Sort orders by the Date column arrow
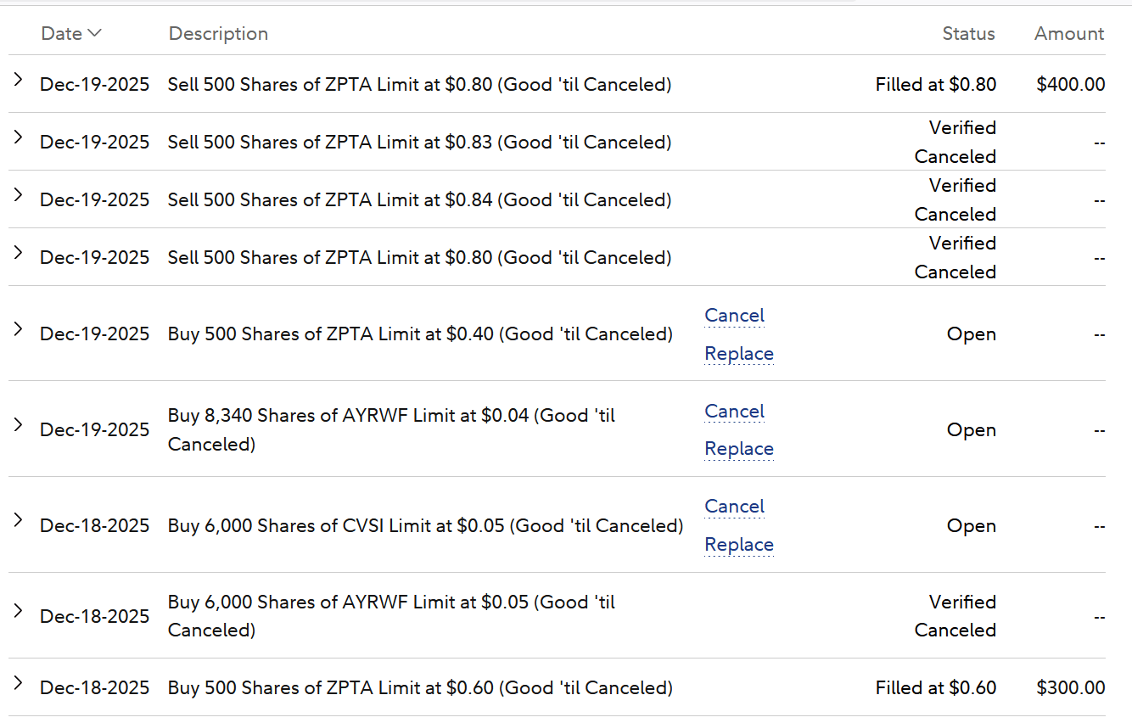This screenshot has width=1132, height=723. [94, 33]
